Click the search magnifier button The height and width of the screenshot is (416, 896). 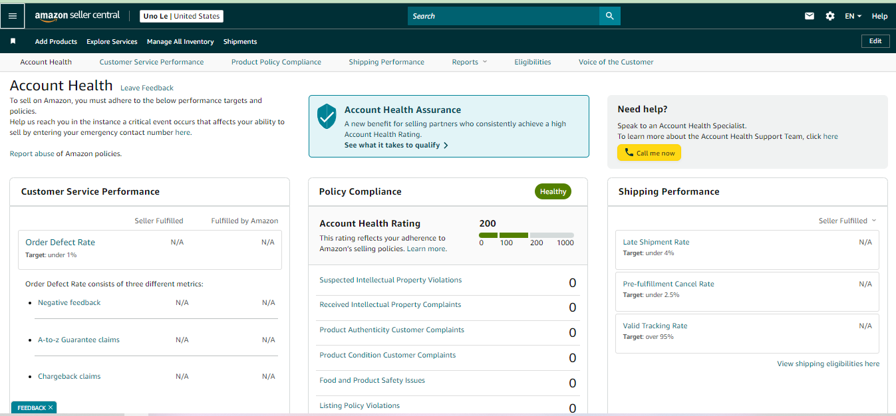[x=609, y=16]
